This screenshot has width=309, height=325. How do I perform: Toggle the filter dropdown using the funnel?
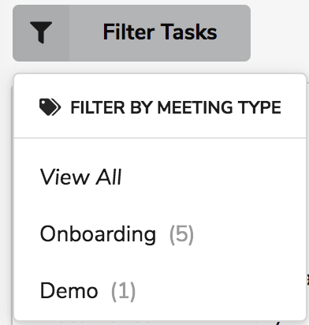click(x=41, y=32)
